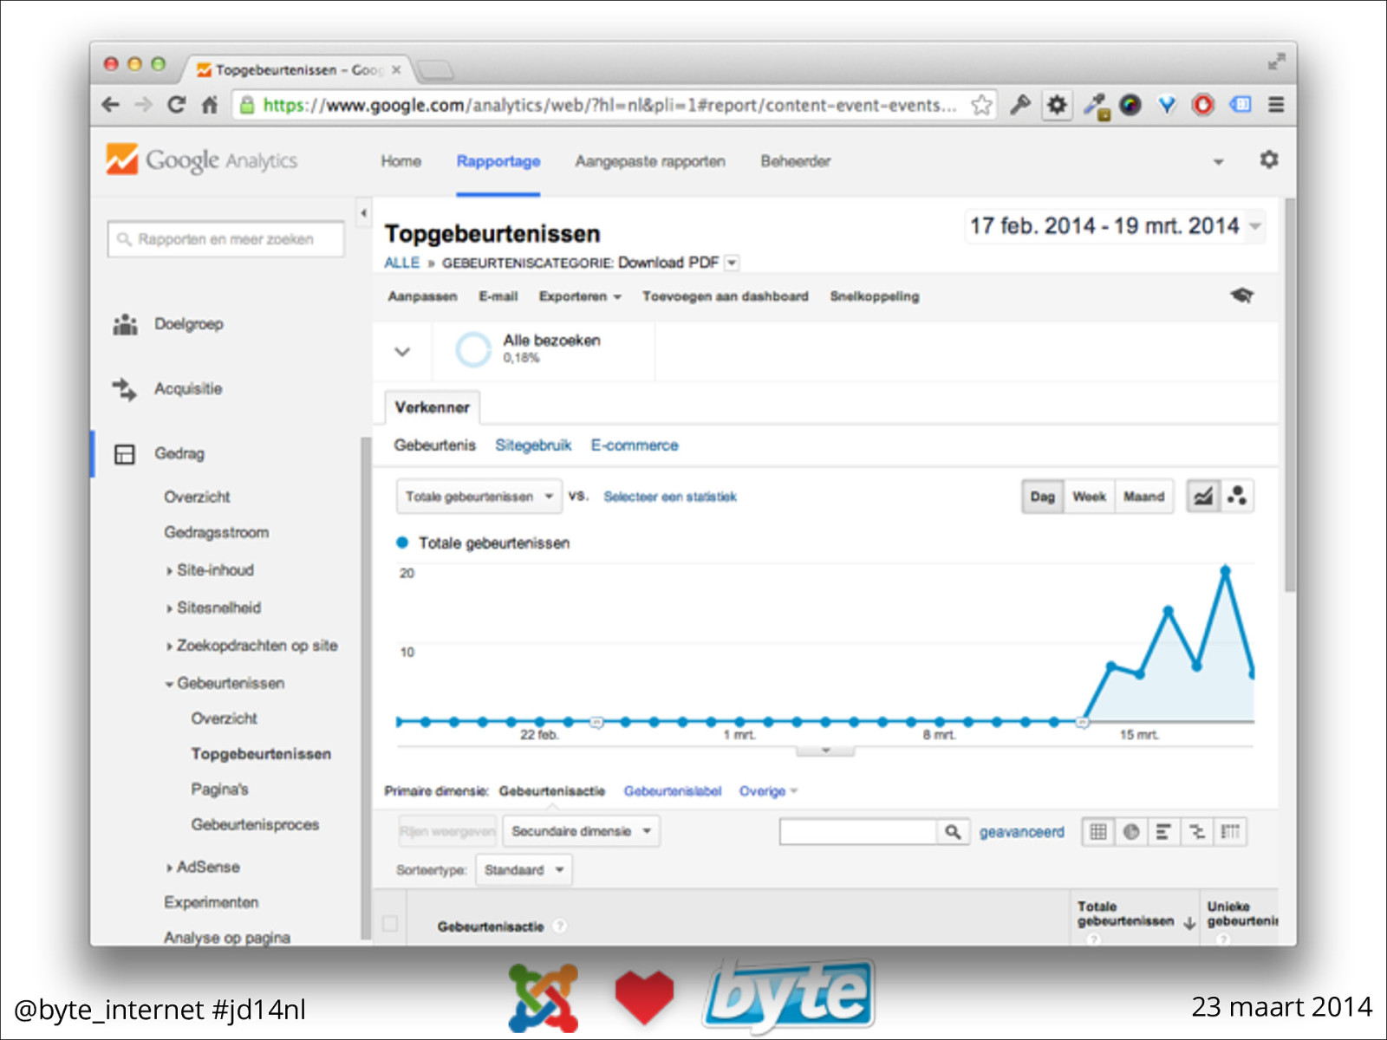This screenshot has height=1040, width=1387.
Task: Open the Beheerder tab
Action: click(795, 161)
